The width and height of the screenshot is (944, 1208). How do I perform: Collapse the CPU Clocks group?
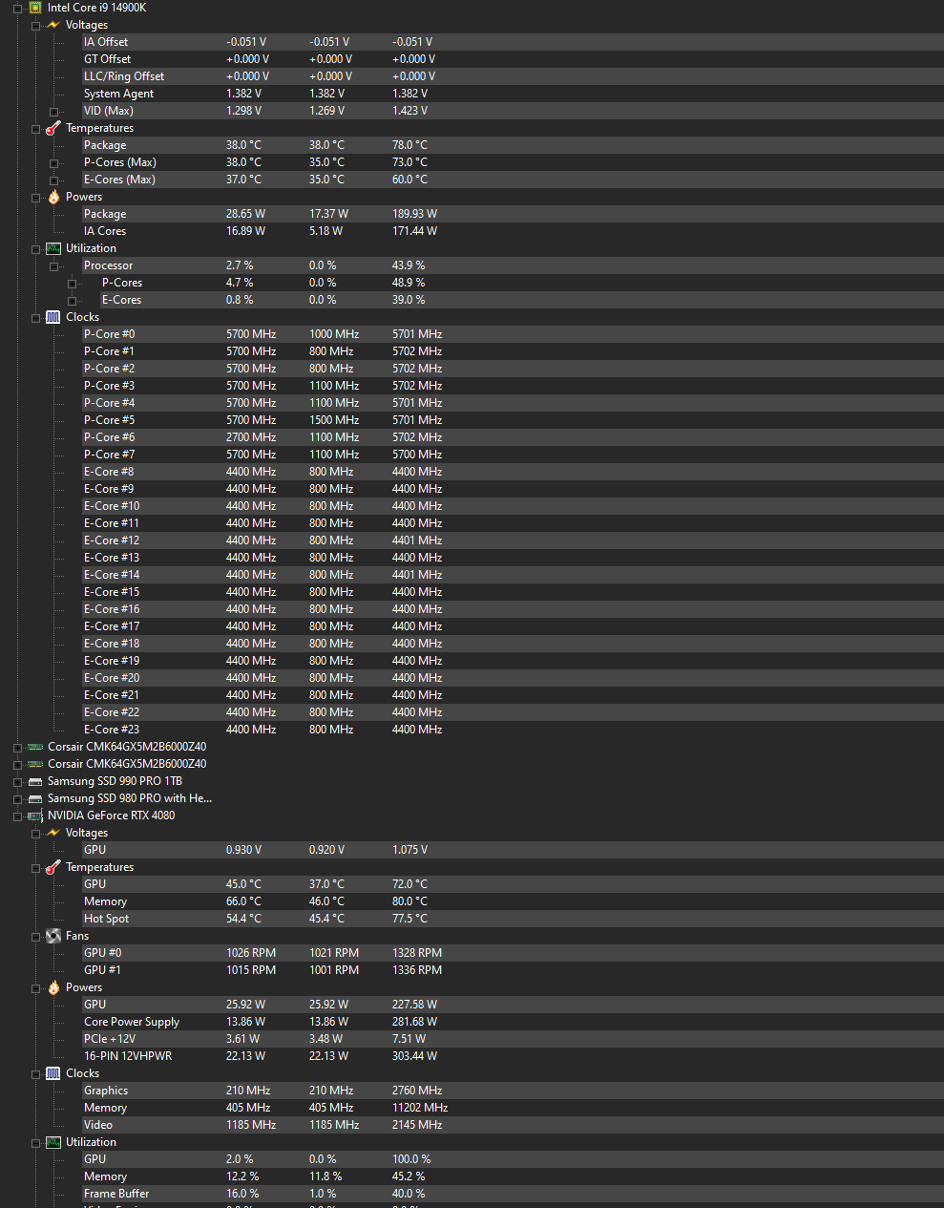[x=35, y=318]
